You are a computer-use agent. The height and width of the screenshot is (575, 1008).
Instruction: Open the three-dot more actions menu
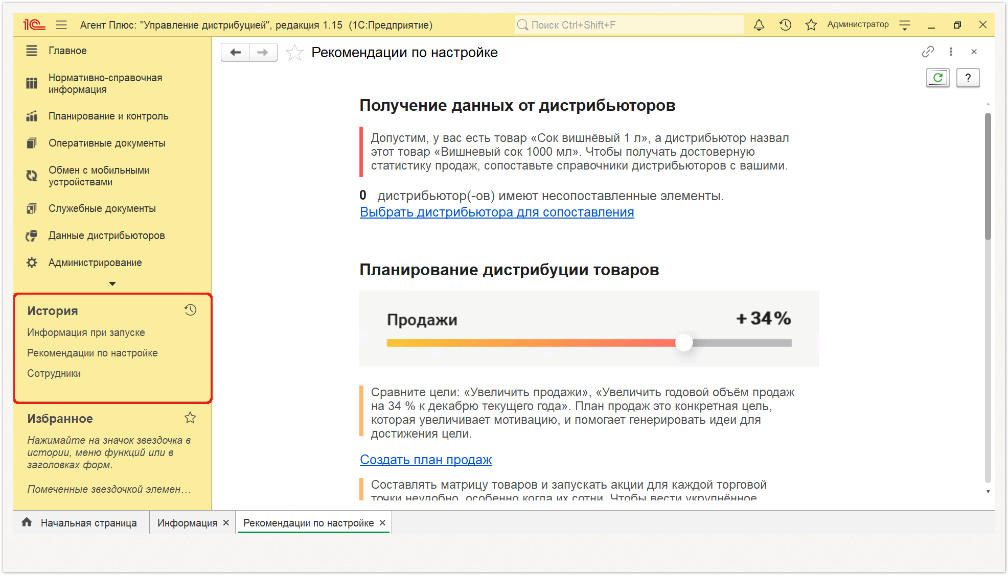(x=951, y=52)
